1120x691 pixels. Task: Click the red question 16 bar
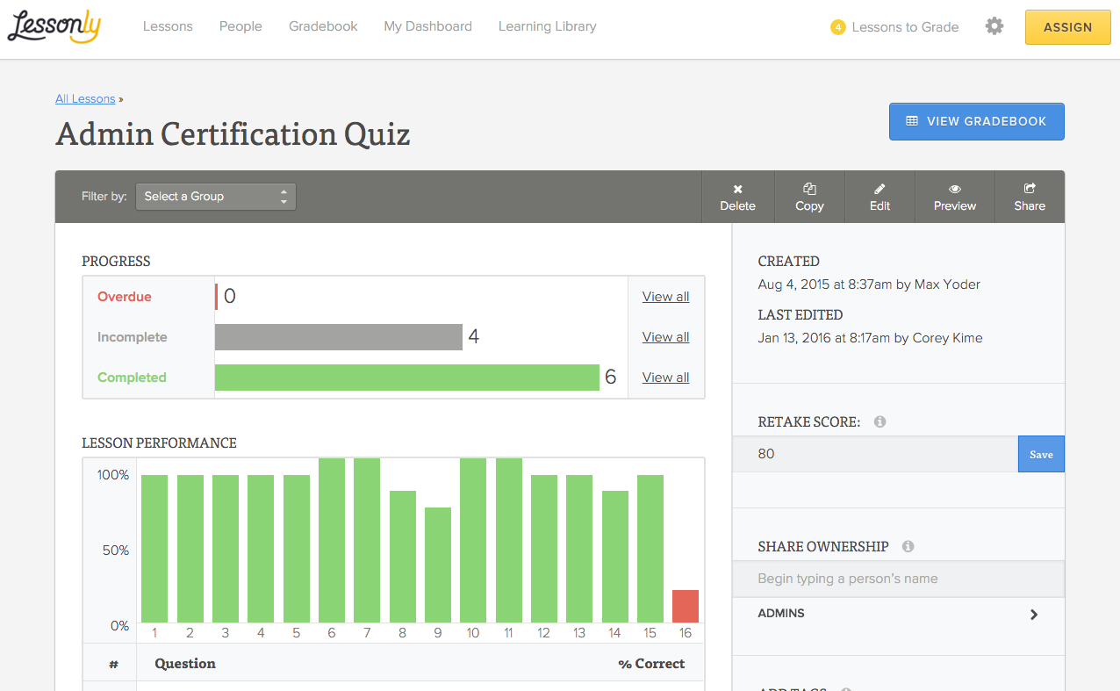click(686, 607)
